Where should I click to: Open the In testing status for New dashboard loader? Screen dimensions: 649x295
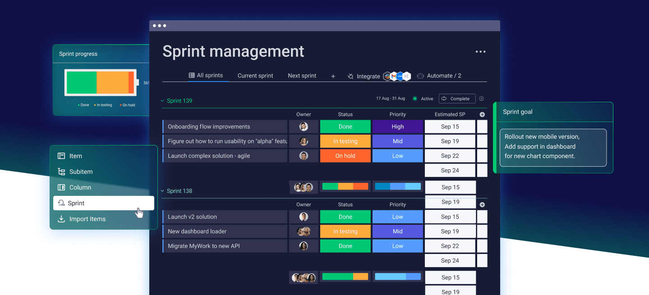click(x=345, y=231)
